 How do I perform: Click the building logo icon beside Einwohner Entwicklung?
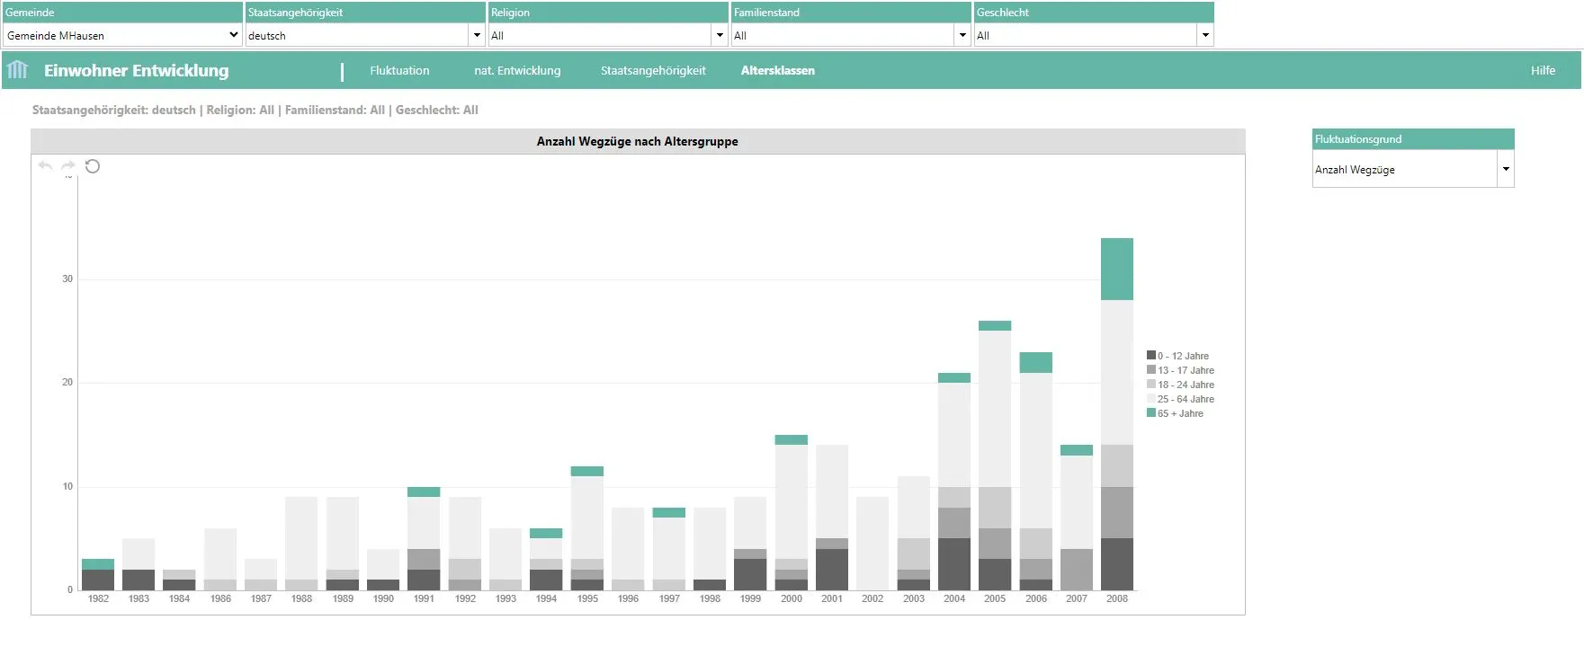18,70
